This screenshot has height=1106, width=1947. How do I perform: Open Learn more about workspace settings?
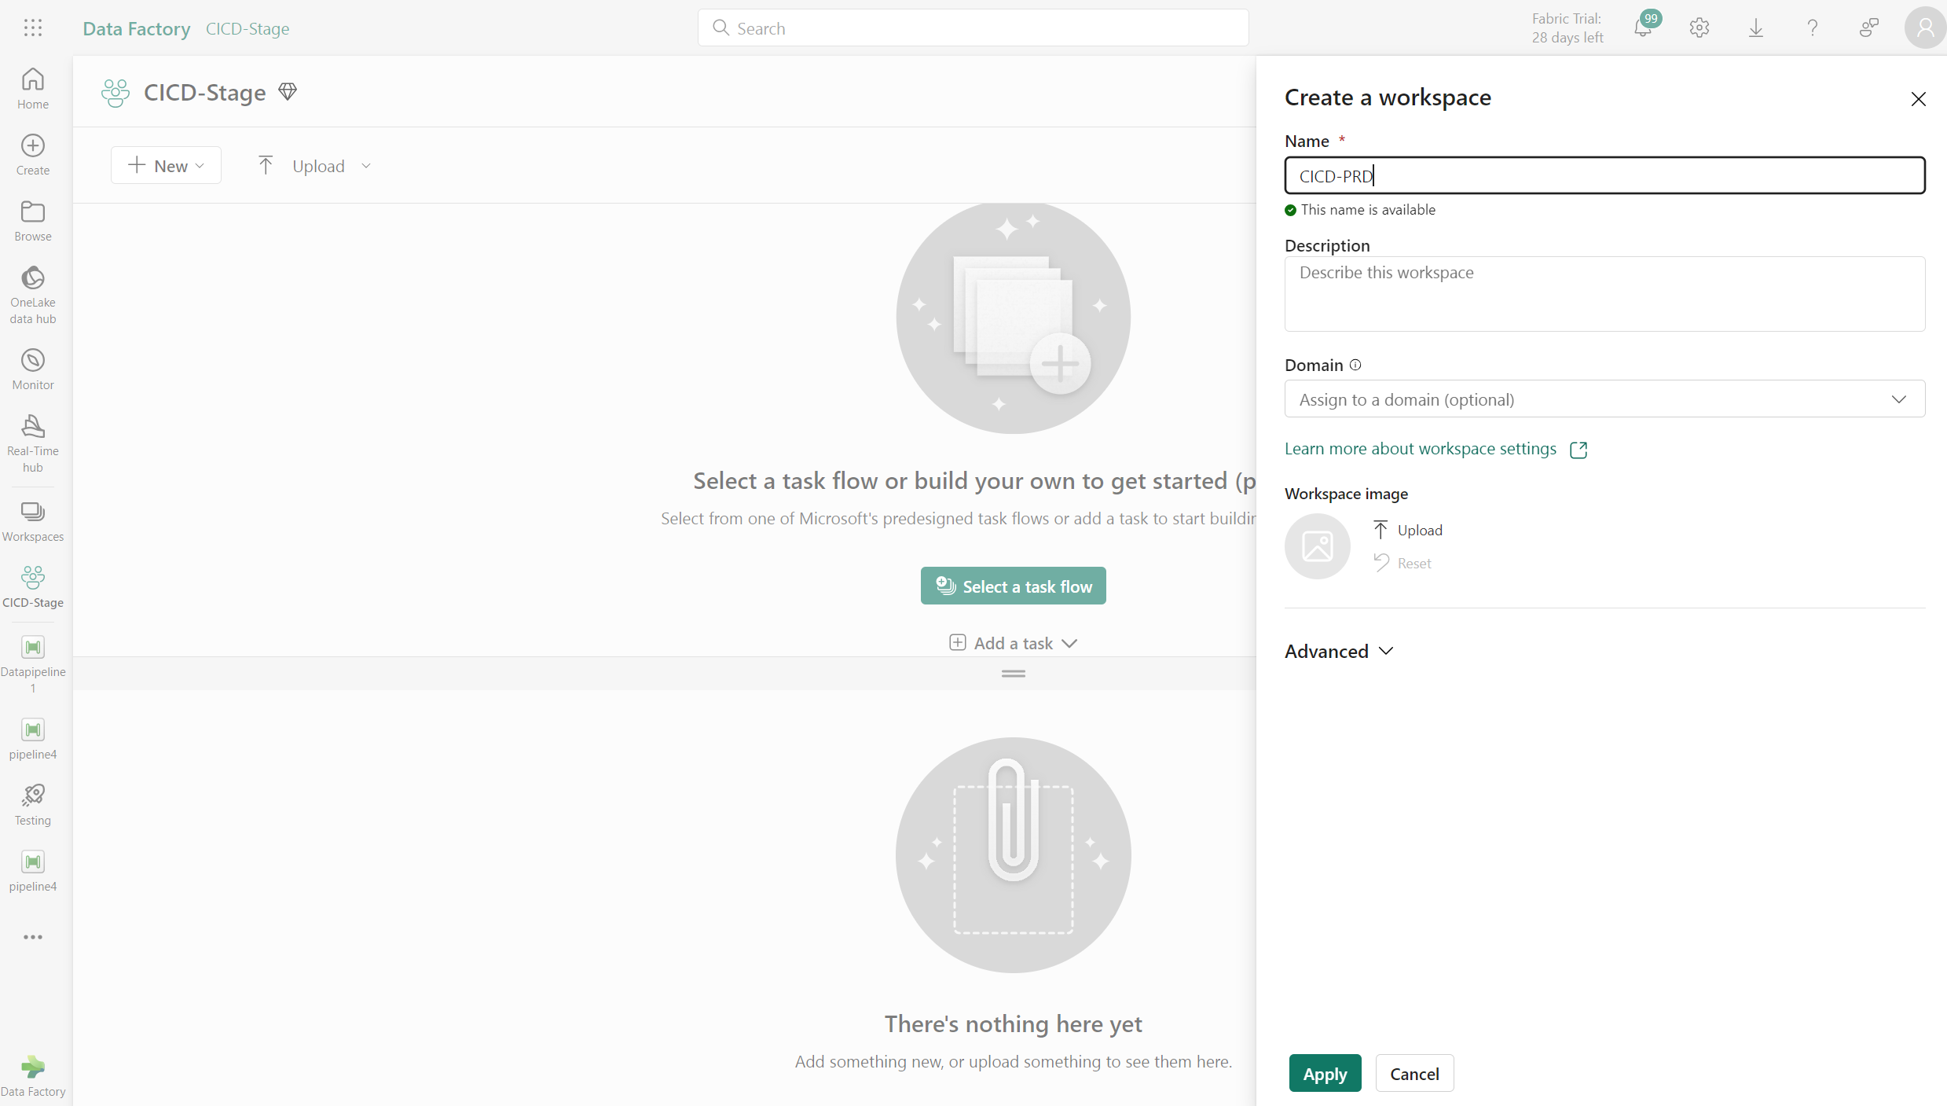[x=1435, y=449]
